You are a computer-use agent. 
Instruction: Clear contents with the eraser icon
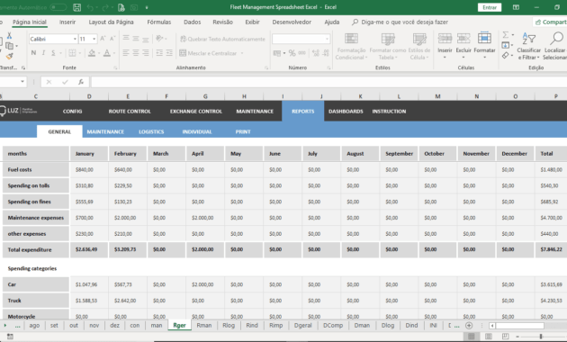tap(506, 55)
